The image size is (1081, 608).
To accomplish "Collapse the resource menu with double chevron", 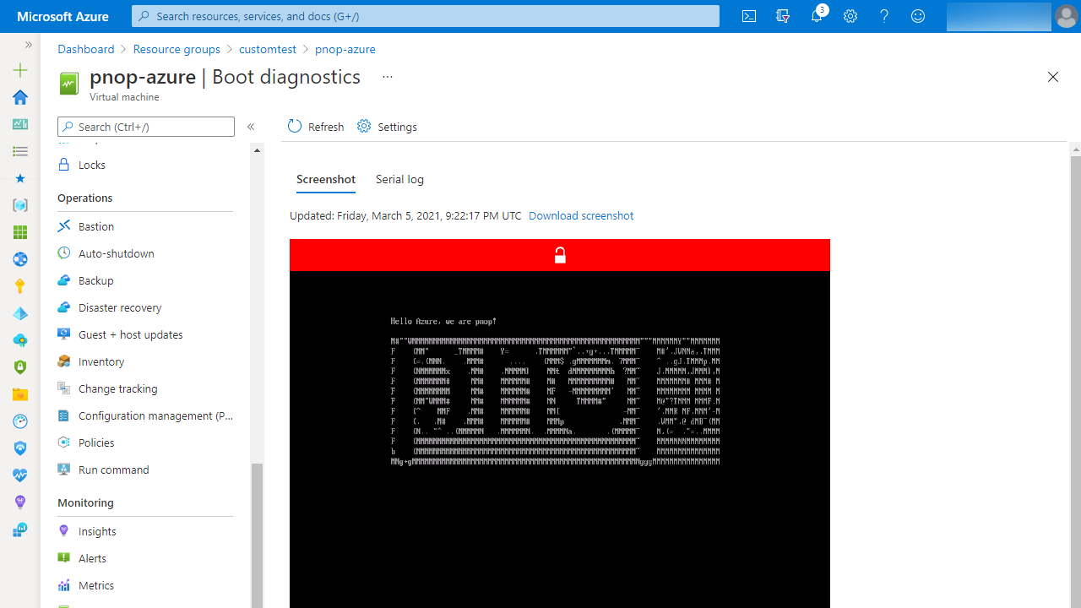I will click(x=251, y=127).
